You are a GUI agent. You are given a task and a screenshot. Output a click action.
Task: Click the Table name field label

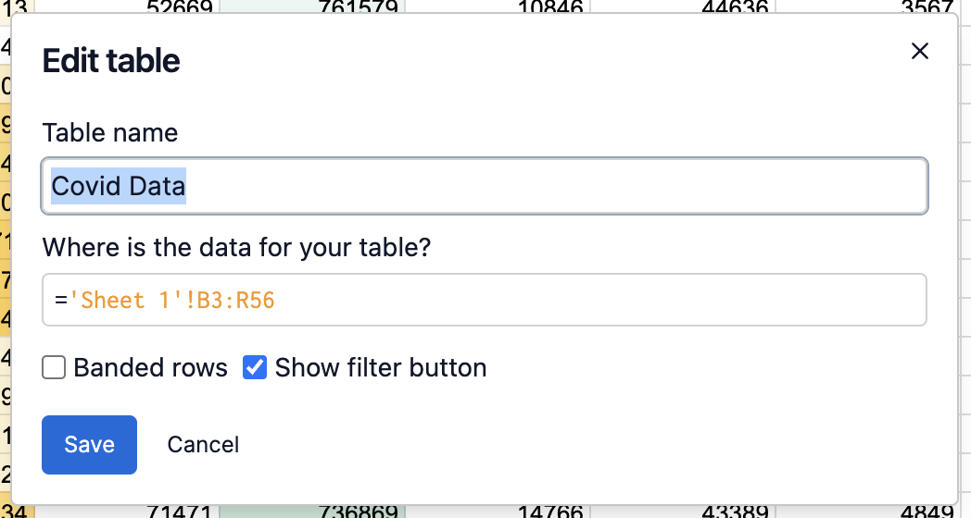(x=110, y=132)
